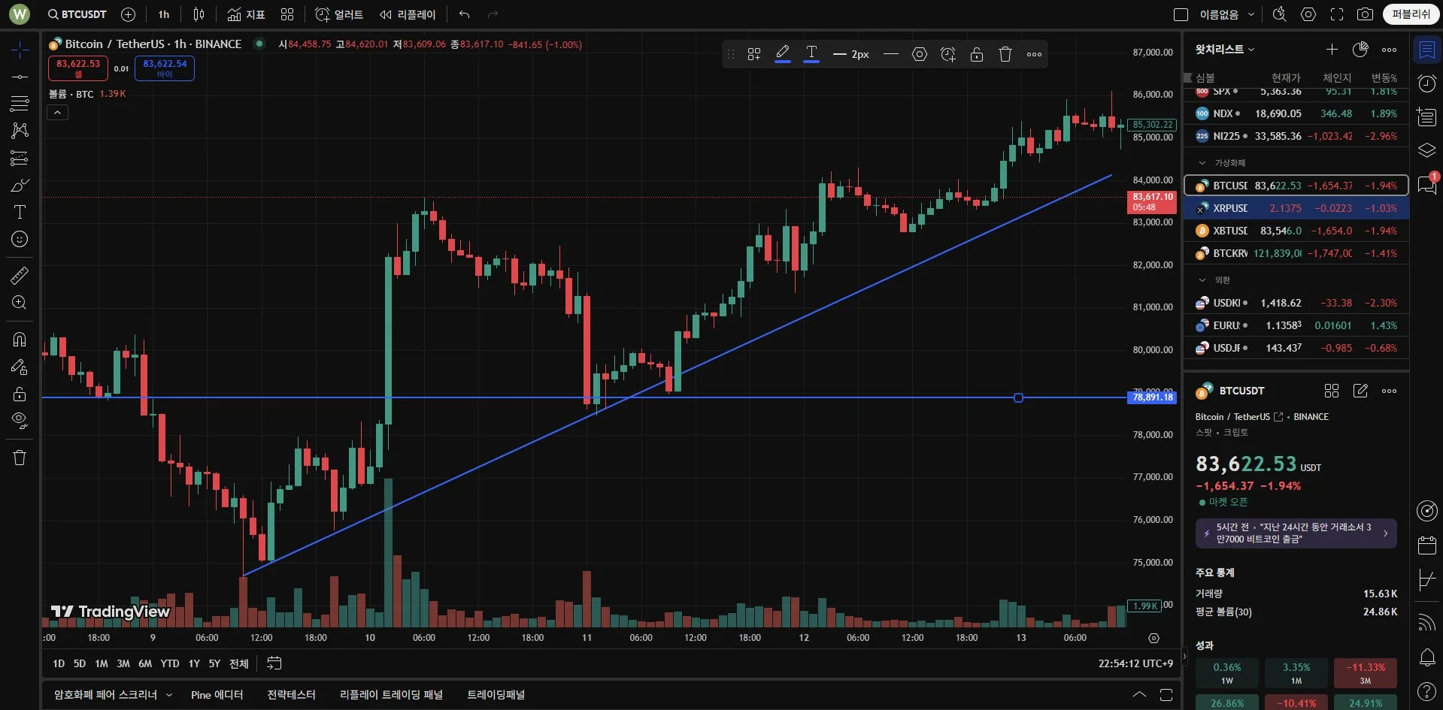Click the blue buy price button
Image resolution: width=1443 pixels, height=710 pixels.
[165, 68]
